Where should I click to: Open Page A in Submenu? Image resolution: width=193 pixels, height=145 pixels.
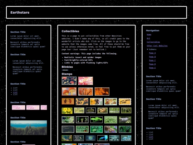[152, 53]
